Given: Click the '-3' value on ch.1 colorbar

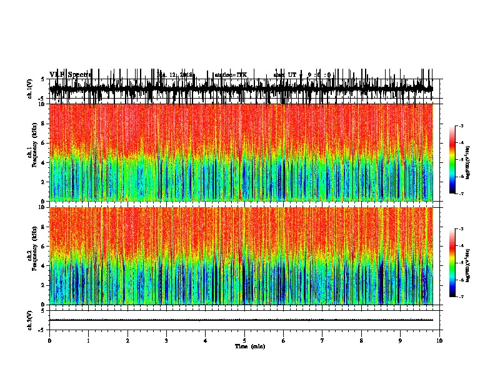Looking at the screenshot, I should pyautogui.click(x=461, y=125).
